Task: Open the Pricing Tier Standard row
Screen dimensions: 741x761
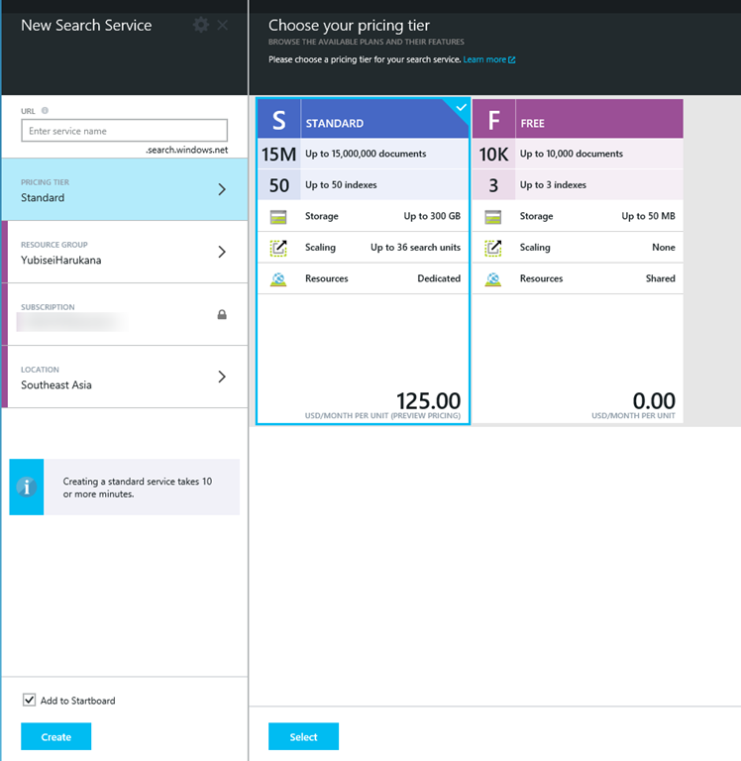Action: [124, 190]
